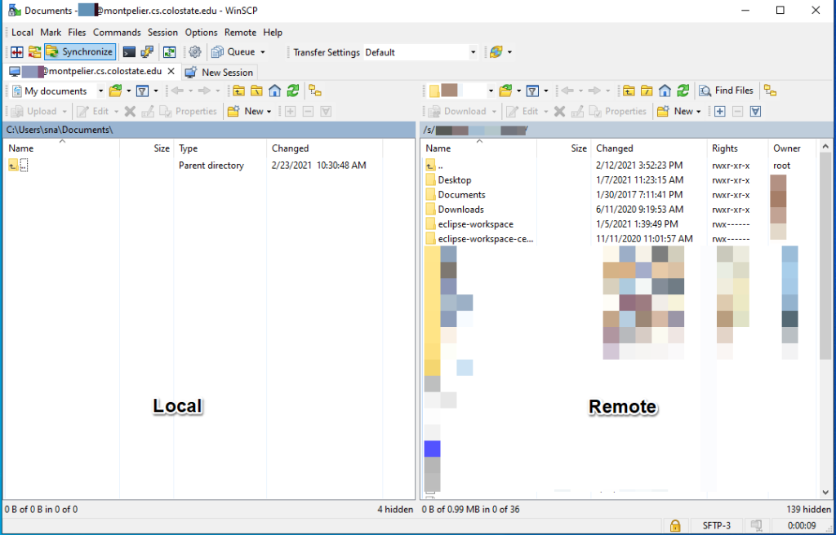
Task: Click the Find Files button
Action: click(x=727, y=91)
